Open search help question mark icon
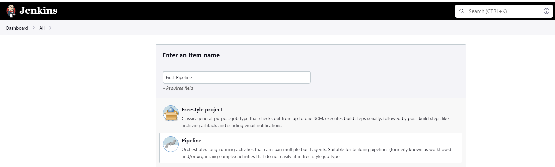This screenshot has height=167, width=555. pos(546,11)
